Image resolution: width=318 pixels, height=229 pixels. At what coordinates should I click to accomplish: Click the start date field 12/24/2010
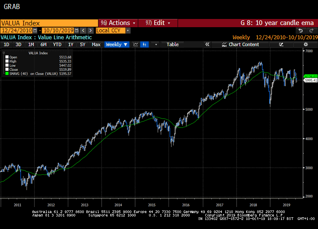coord(17,31)
